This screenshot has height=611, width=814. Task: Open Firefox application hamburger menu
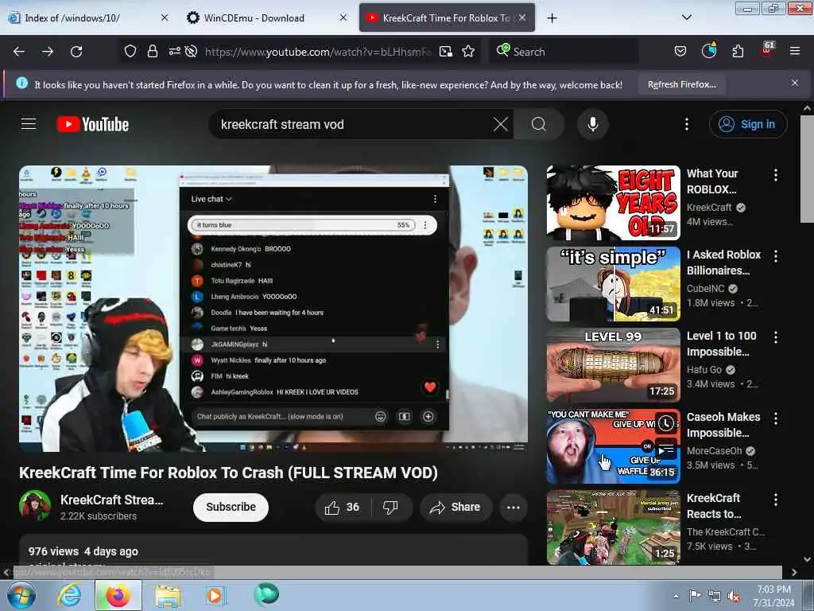click(794, 51)
